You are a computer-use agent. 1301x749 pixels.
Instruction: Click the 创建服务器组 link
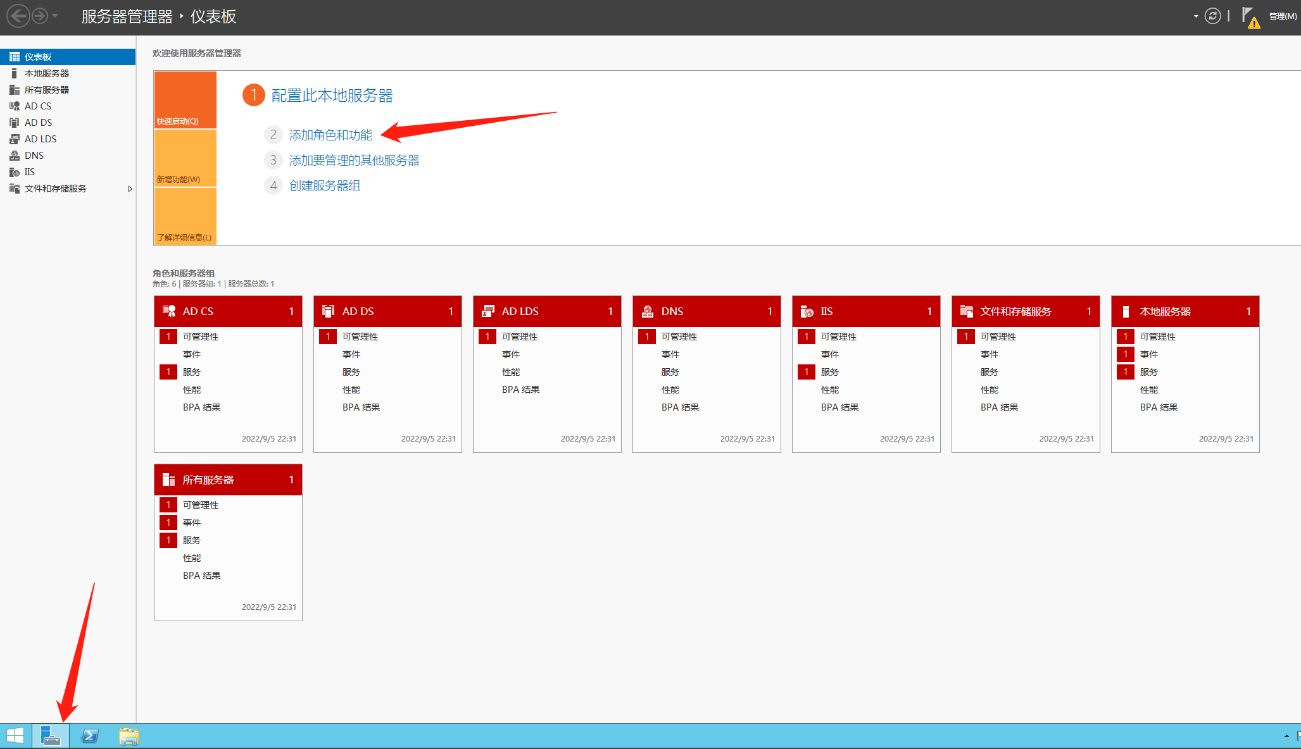pos(325,185)
